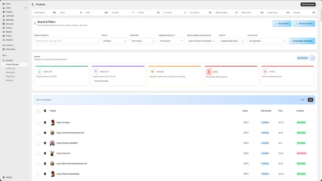The height and width of the screenshot is (181, 322).
Task: Open the Sort By Updated Date dropdown
Action: (232, 41)
